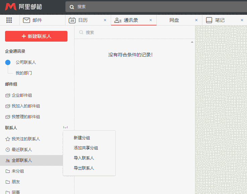
Task: Switch to the 邮件 tab
Action: tap(37, 20)
